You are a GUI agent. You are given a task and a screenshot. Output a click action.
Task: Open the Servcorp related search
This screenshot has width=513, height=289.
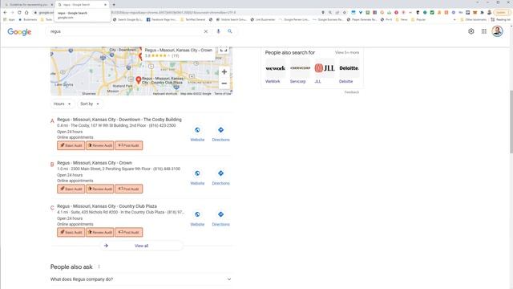click(x=300, y=71)
